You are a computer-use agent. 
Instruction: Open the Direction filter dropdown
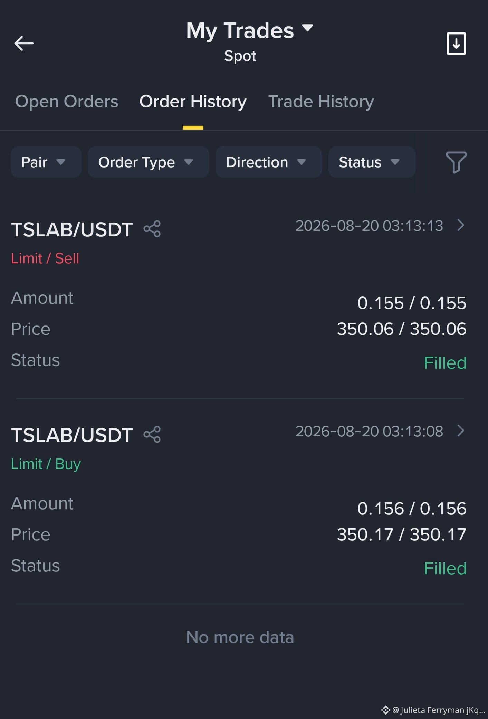pos(269,162)
